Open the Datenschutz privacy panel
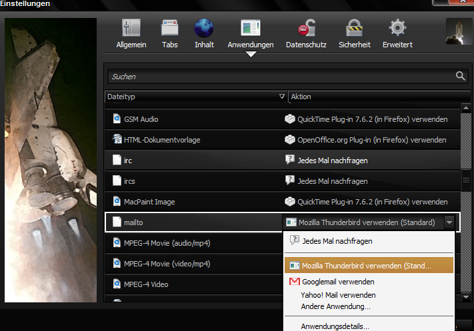 [305, 33]
